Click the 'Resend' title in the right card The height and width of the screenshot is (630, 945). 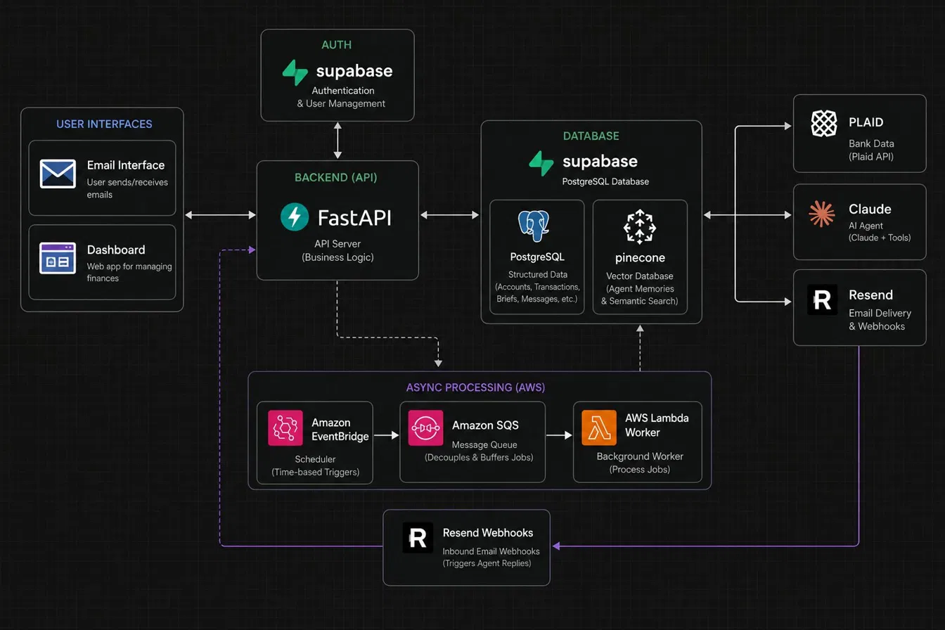point(870,295)
